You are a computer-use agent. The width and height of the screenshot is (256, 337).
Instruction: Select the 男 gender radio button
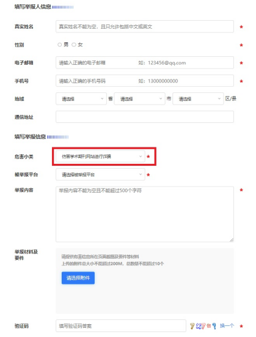(59, 45)
